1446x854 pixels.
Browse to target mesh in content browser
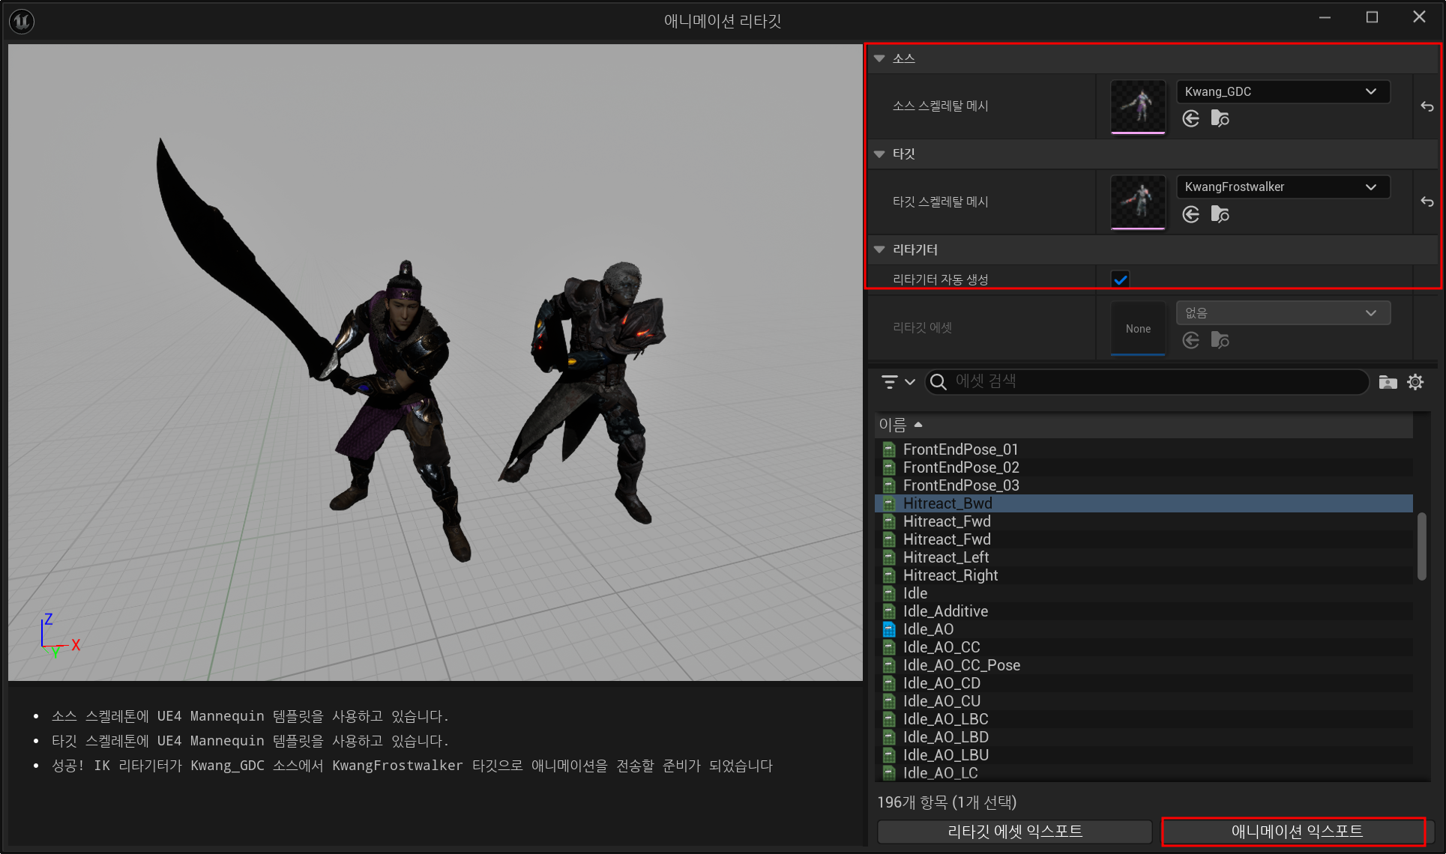pos(1220,215)
